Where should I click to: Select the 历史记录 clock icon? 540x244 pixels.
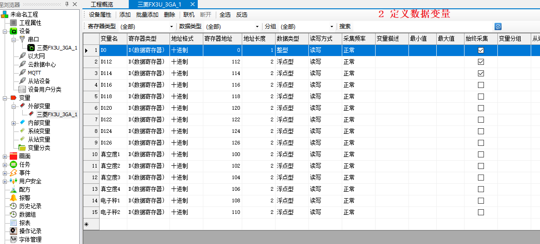(x=13, y=206)
